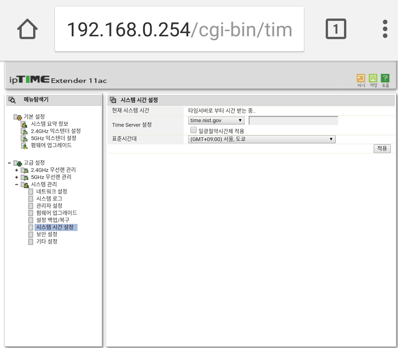Image resolution: width=398 pixels, height=348 pixels.
Task: Open the time.nist.gov time server dropdown
Action: pos(216,121)
